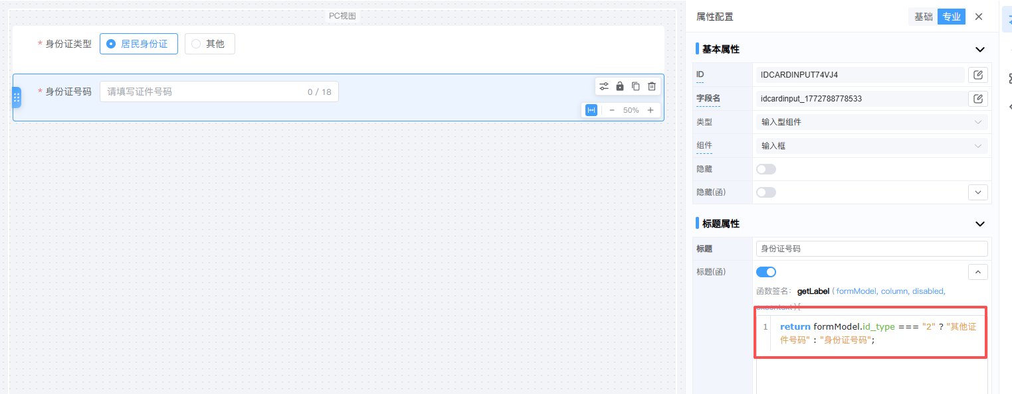The width and height of the screenshot is (1012, 394).
Task: Select the 居民身份证 radio option
Action: click(x=139, y=44)
